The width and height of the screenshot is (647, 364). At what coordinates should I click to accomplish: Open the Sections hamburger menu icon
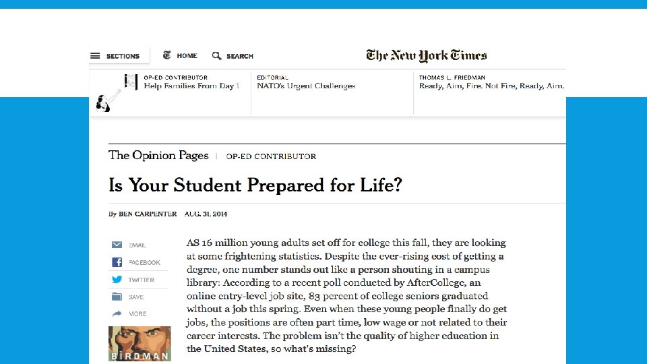(95, 56)
